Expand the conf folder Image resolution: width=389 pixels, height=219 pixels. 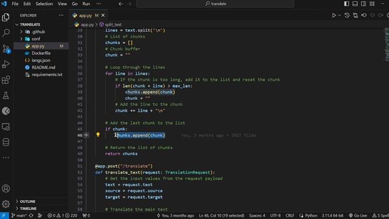coord(41,39)
